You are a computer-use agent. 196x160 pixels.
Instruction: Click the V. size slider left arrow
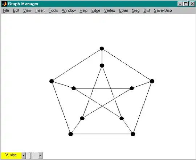(24, 156)
